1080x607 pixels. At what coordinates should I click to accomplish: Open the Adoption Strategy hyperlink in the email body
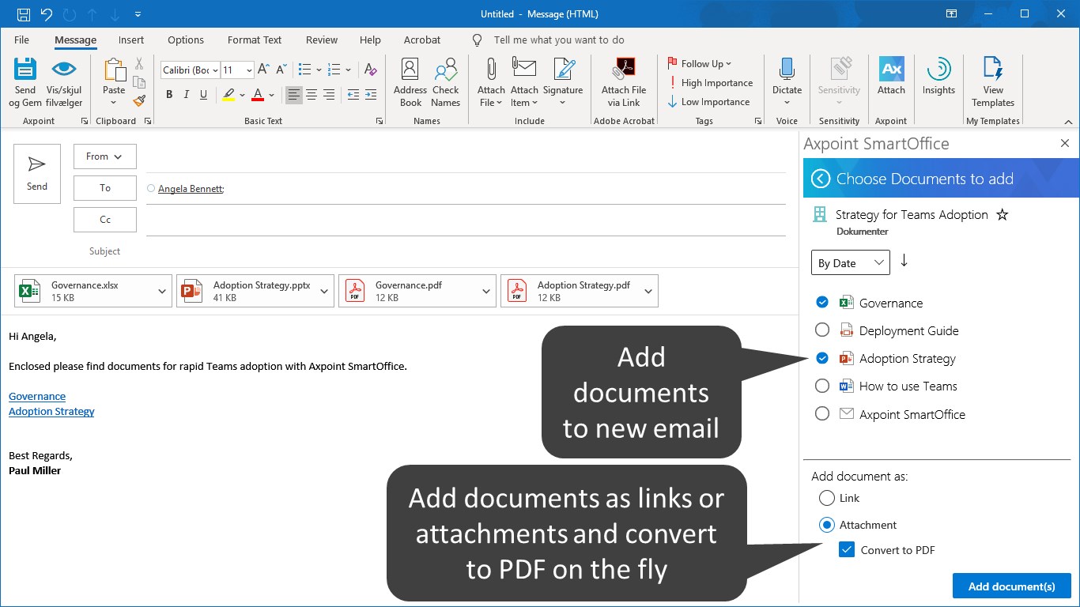pos(51,411)
